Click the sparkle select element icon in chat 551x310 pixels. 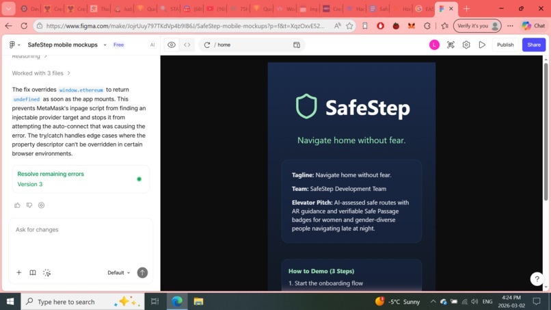(x=46, y=272)
